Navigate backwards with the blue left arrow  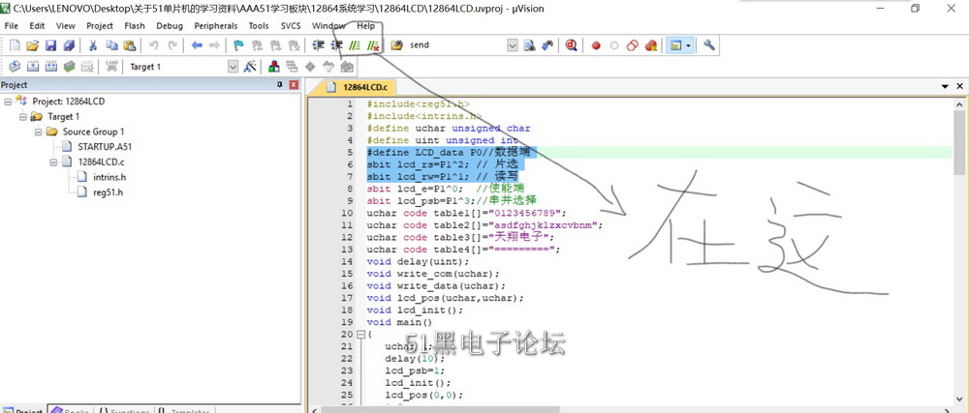pyautogui.click(x=197, y=45)
